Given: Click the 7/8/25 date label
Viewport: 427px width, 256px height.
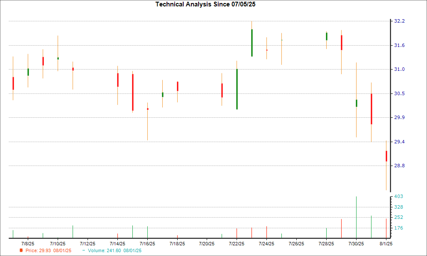Looking at the screenshot, I should pyautogui.click(x=28, y=244).
